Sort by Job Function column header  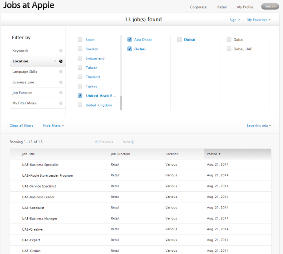tap(120, 154)
